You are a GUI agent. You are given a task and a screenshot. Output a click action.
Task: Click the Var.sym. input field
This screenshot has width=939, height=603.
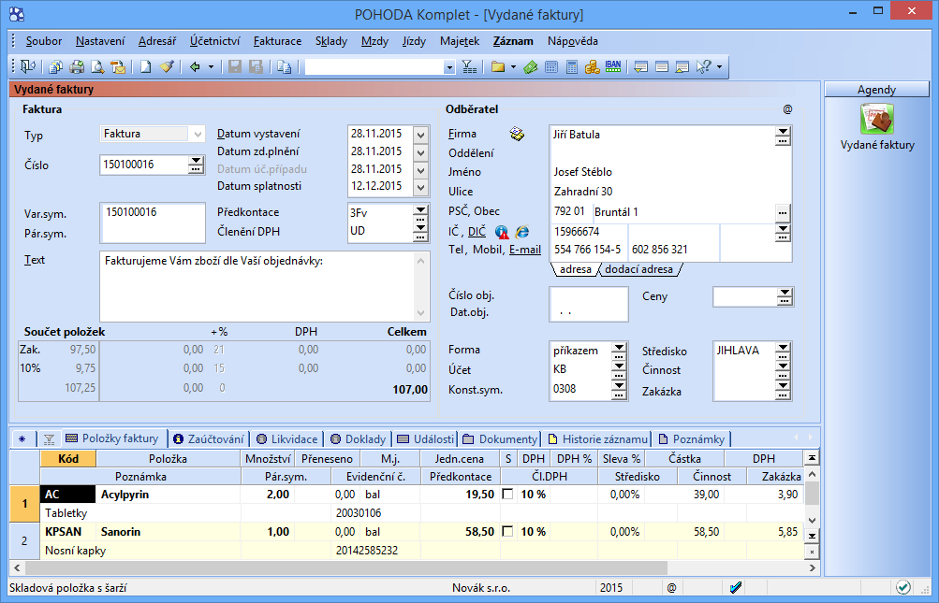click(x=153, y=212)
